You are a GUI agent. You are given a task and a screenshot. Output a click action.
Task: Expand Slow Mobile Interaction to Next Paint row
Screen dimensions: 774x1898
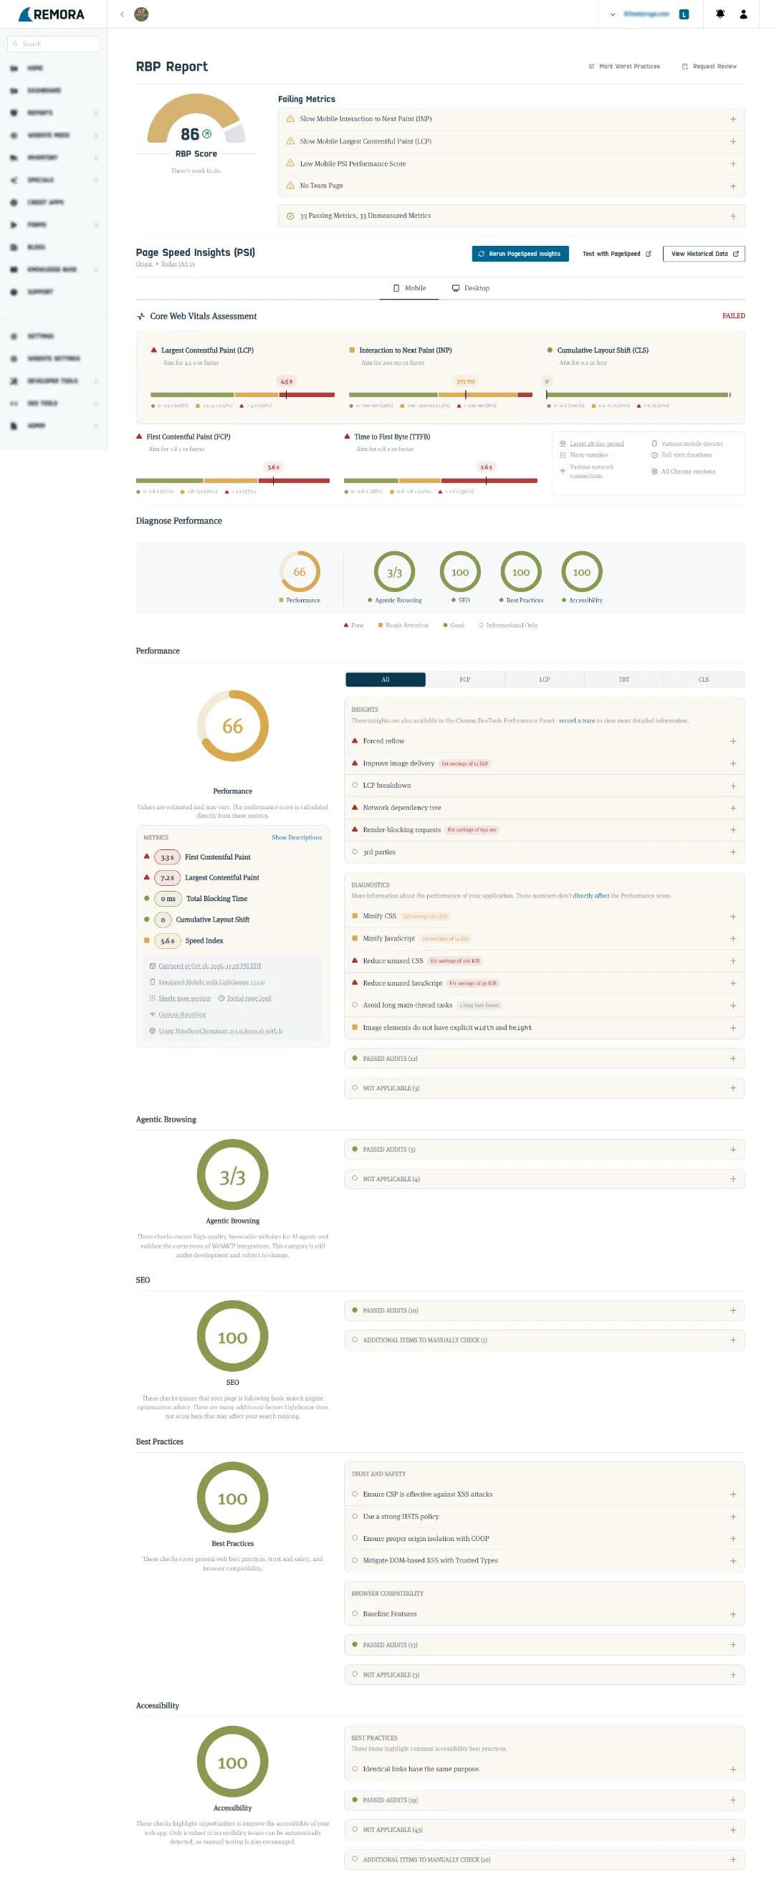coord(511,119)
